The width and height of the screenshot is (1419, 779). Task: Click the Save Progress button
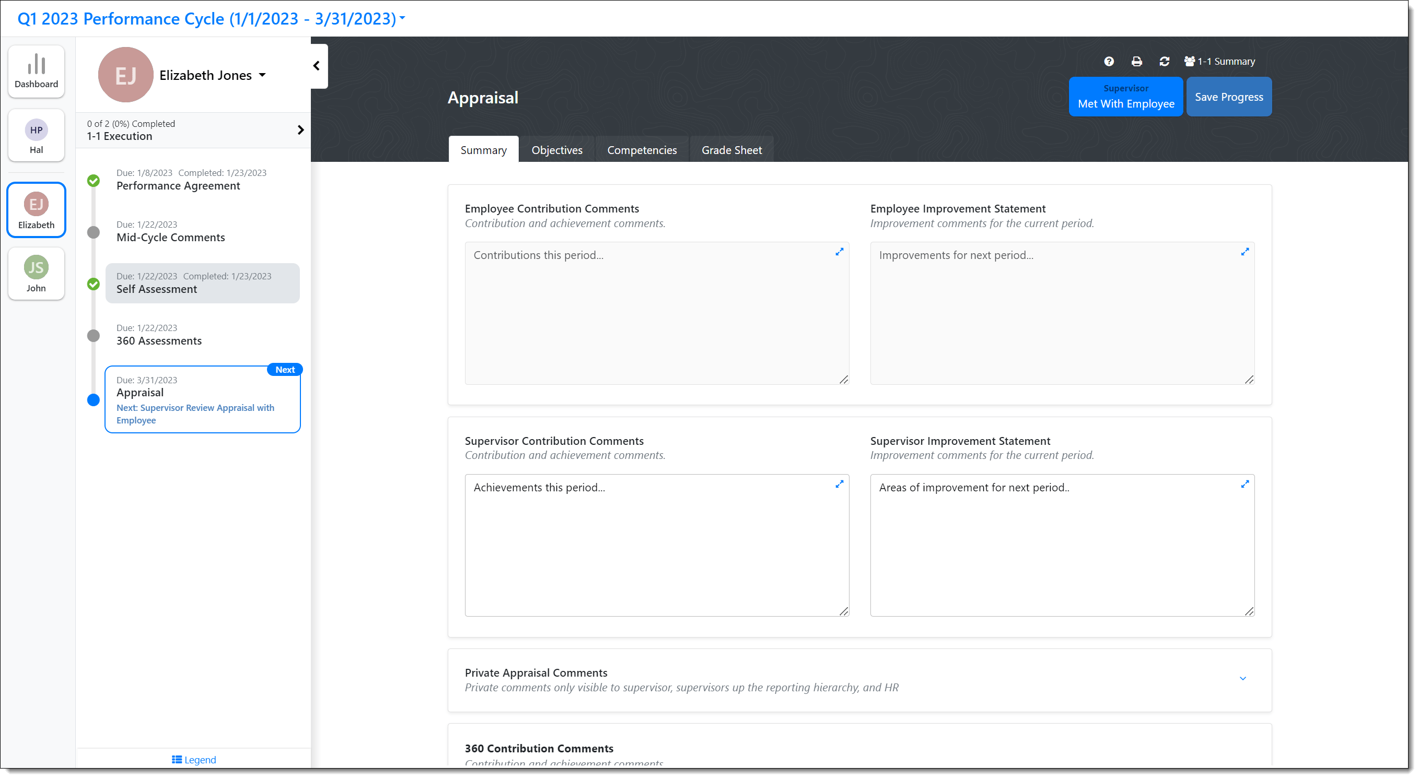(x=1228, y=97)
